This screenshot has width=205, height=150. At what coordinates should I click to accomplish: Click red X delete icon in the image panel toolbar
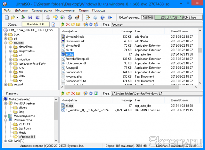pos(68,24)
